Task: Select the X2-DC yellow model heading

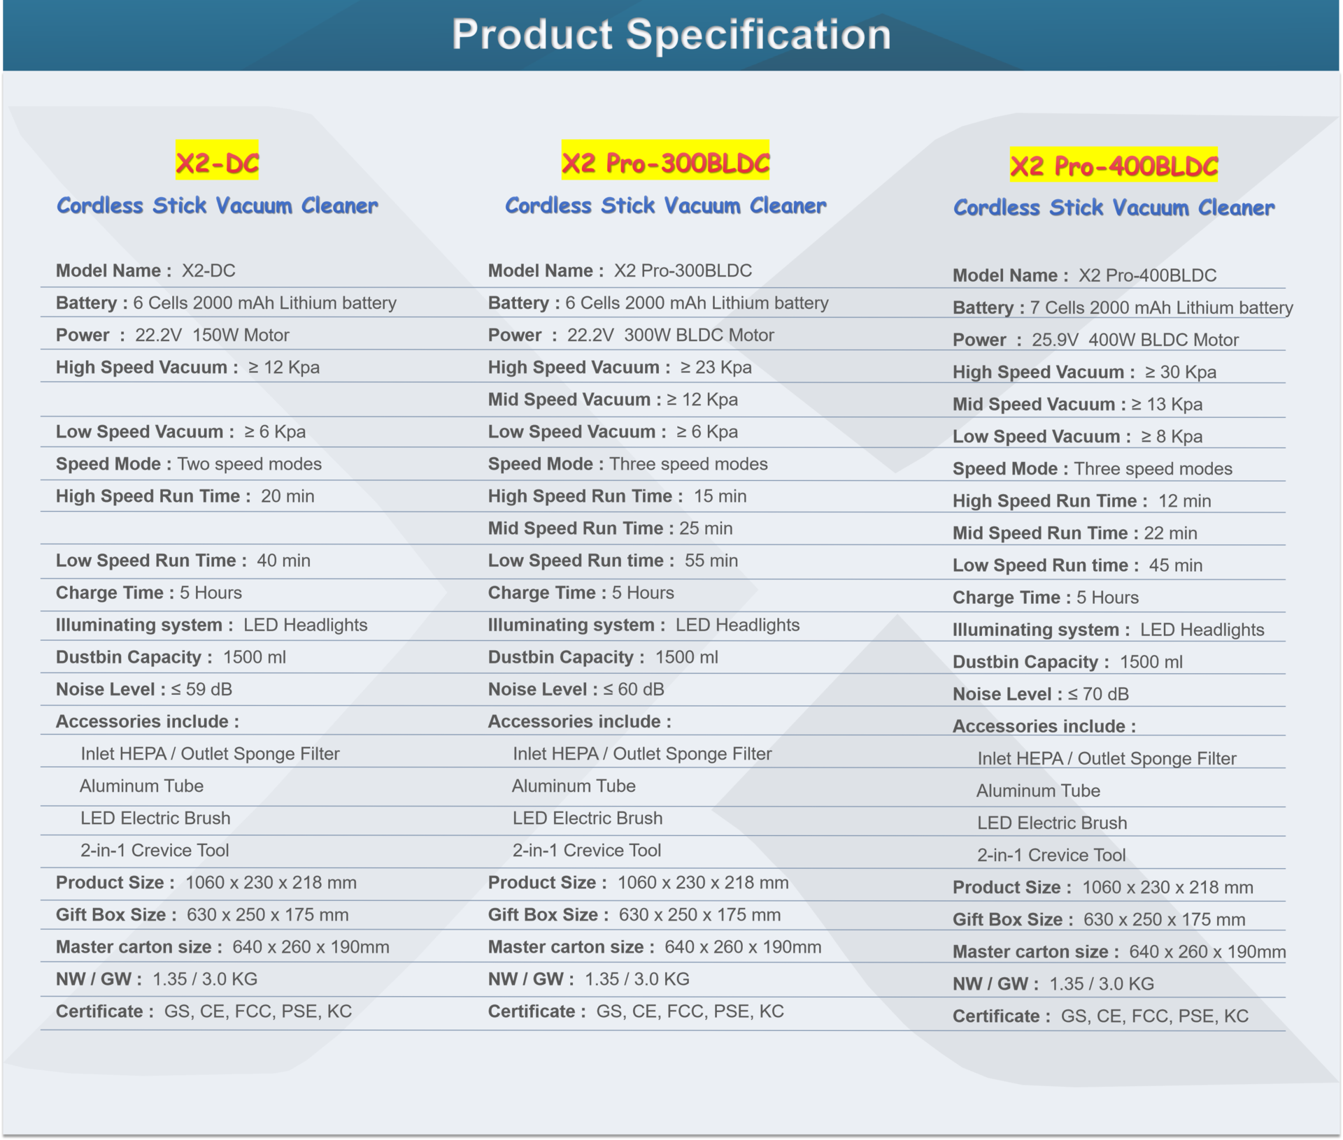Action: coord(217,161)
